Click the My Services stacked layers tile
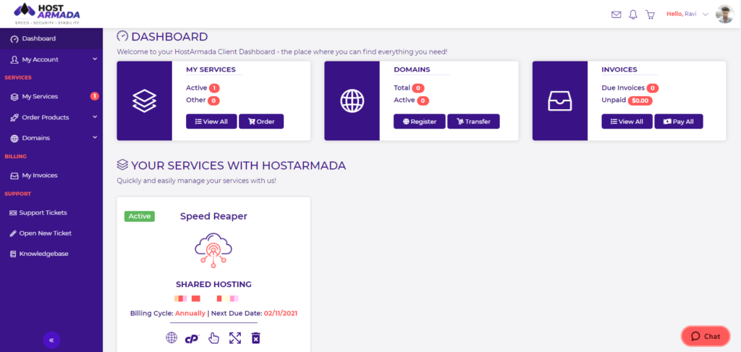The image size is (741, 352). pyautogui.click(x=145, y=100)
